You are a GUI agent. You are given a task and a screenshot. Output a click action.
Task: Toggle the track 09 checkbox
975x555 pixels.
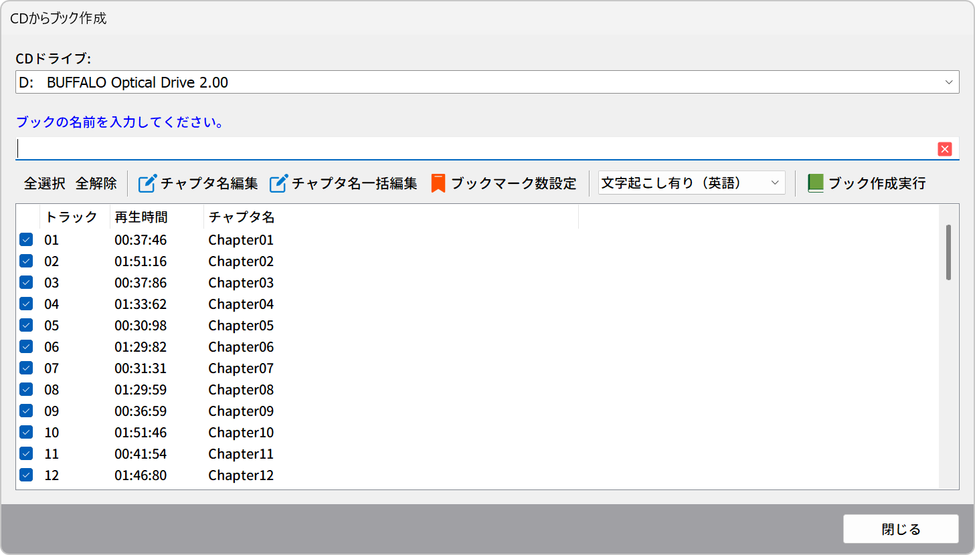coord(26,411)
